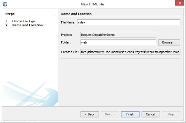Click the 'Name and Location' panel heading

pos(76,14)
